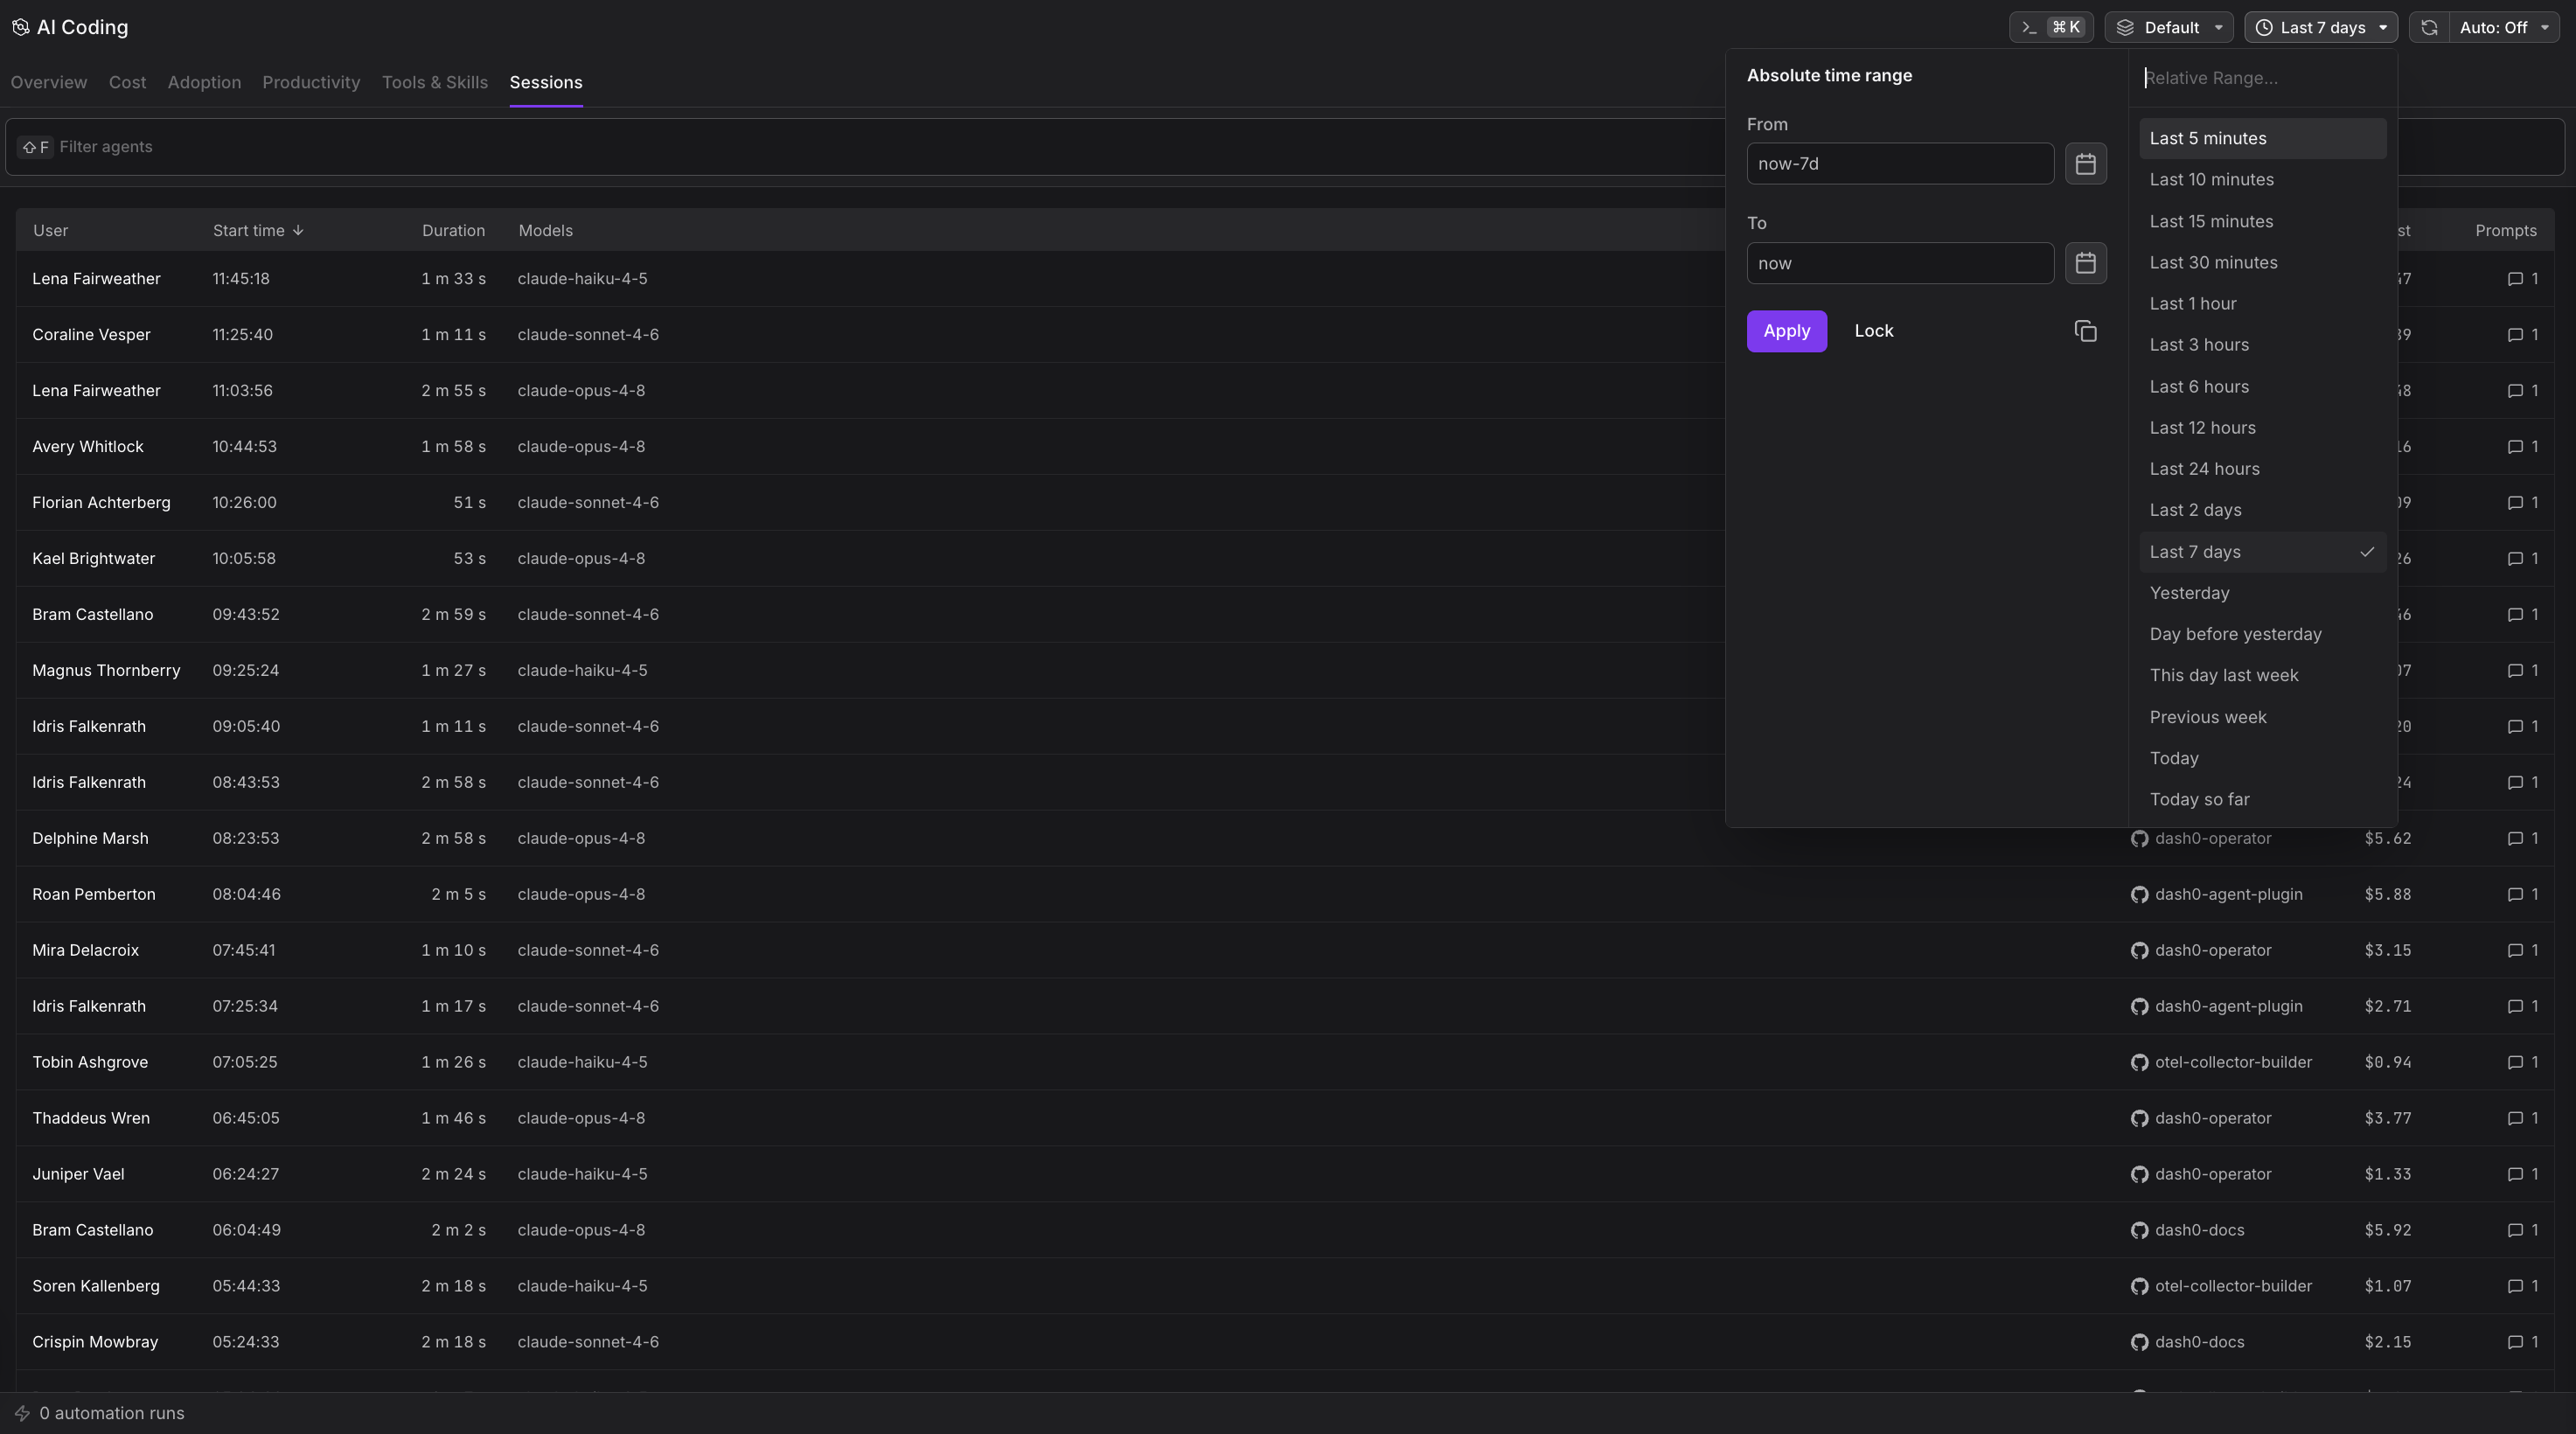Viewport: 2576px width, 1434px height.
Task: Click prompts chat icon in Magnus Thornberry row
Action: pyautogui.click(x=2515, y=671)
